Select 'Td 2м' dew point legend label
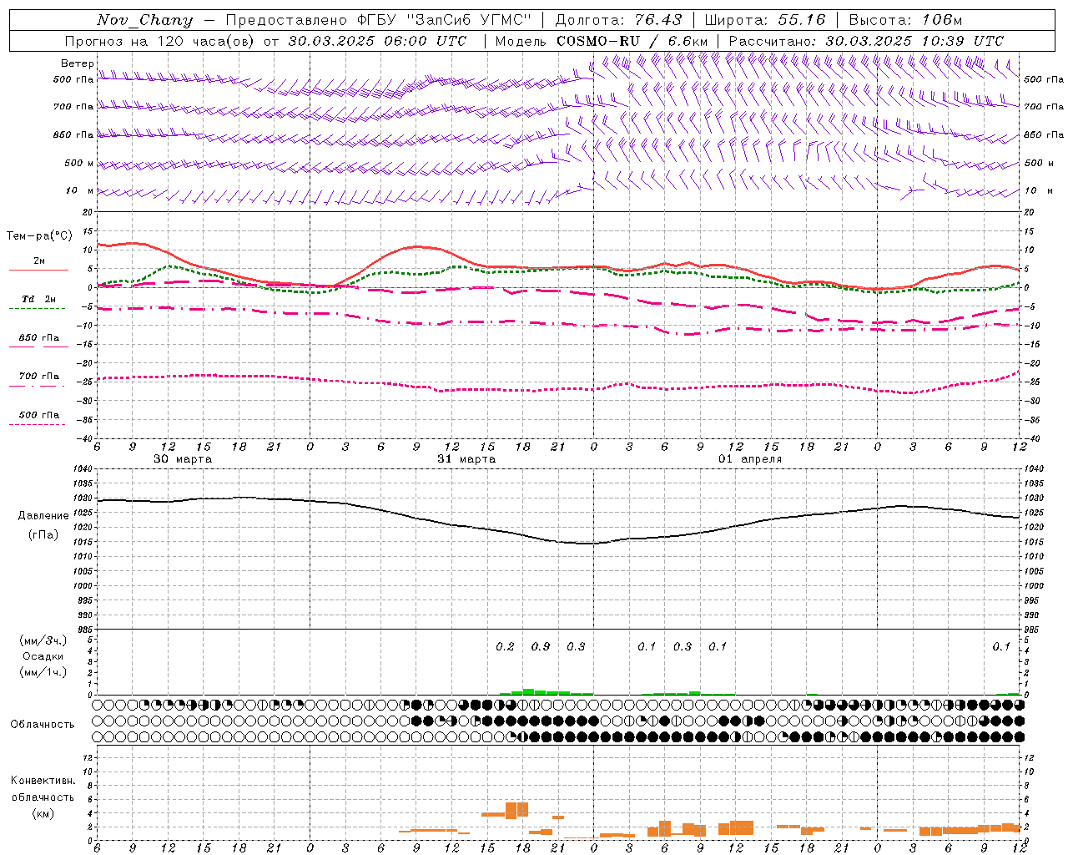This screenshot has height=855, width=1068. tap(39, 299)
